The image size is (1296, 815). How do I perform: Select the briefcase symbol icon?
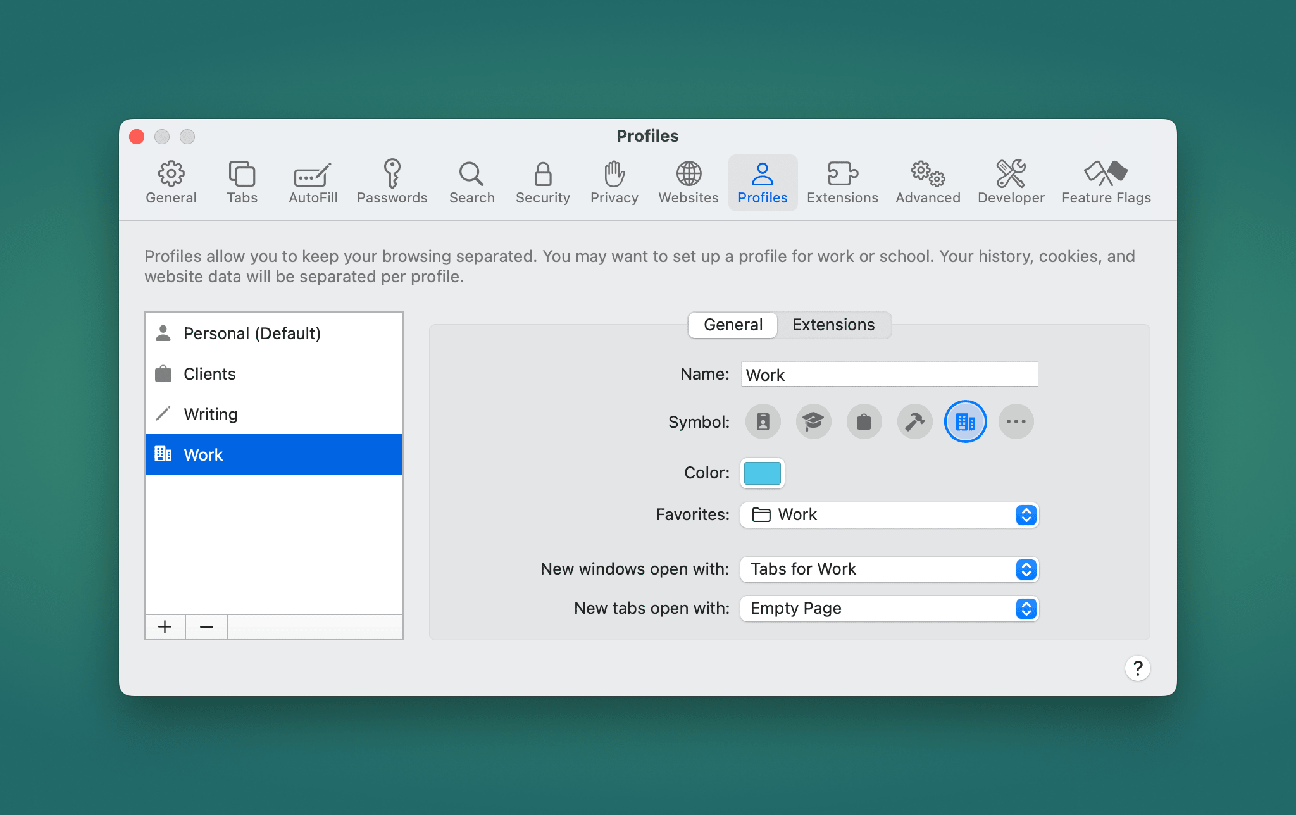[862, 421]
